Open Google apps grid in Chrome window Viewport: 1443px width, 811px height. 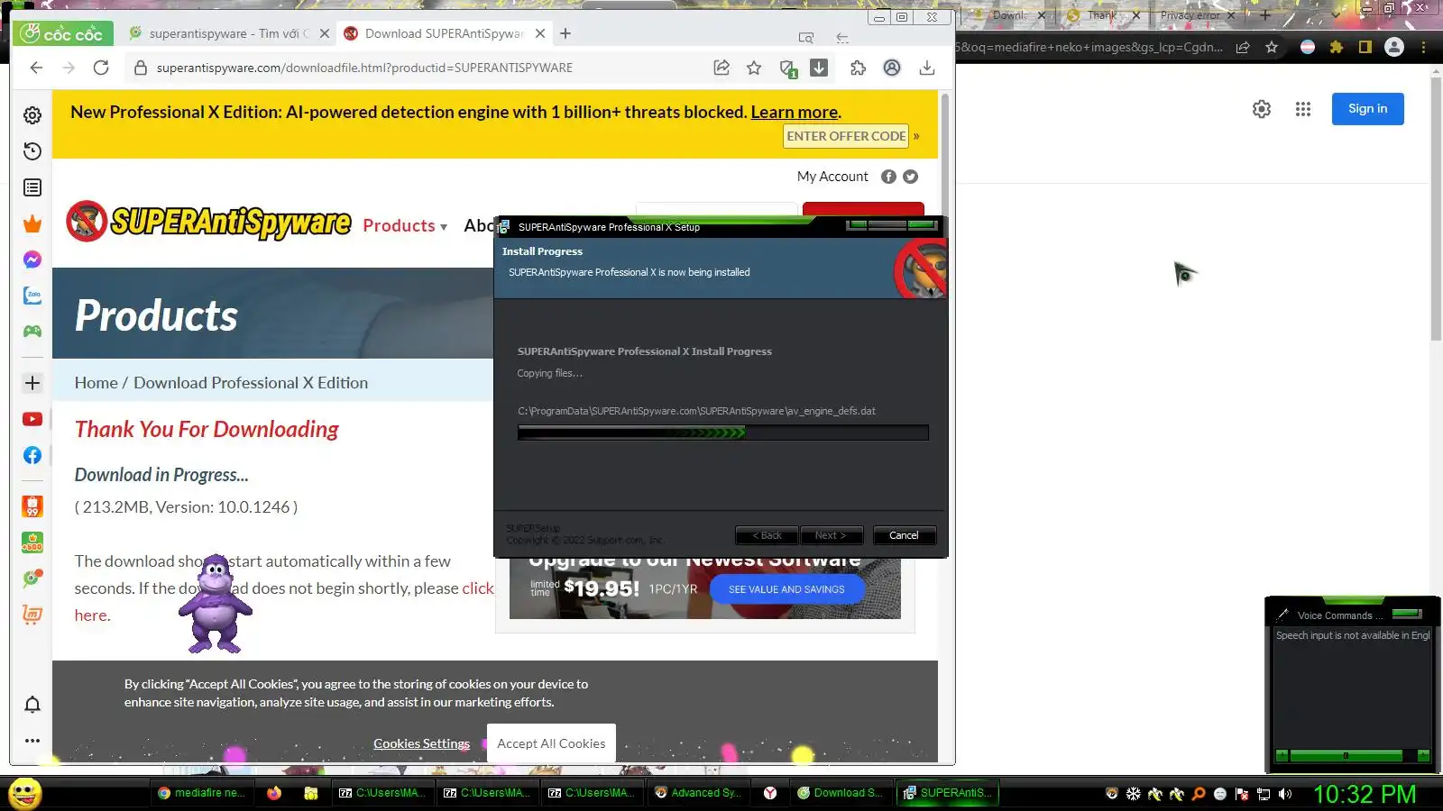(1303, 109)
